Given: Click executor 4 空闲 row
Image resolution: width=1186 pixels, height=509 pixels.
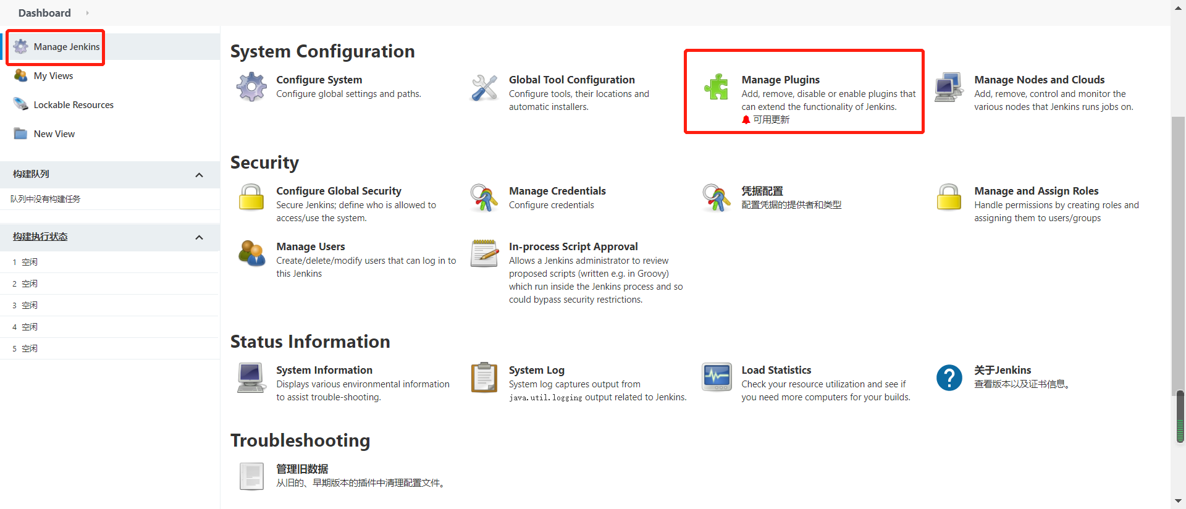Looking at the screenshot, I should click(x=110, y=327).
